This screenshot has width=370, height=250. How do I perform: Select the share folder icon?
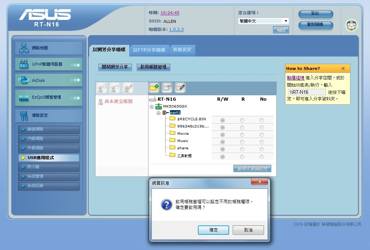click(172, 147)
